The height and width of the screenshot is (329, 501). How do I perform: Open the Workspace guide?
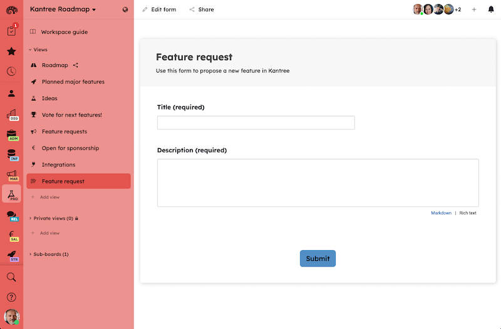click(x=59, y=32)
